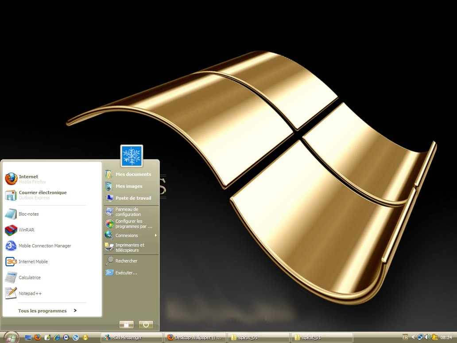Open Mes images folder
The width and height of the screenshot is (457, 343).
131,186
